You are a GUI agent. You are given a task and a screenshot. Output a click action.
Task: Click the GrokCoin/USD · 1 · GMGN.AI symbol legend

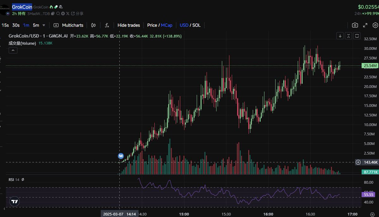click(x=38, y=36)
